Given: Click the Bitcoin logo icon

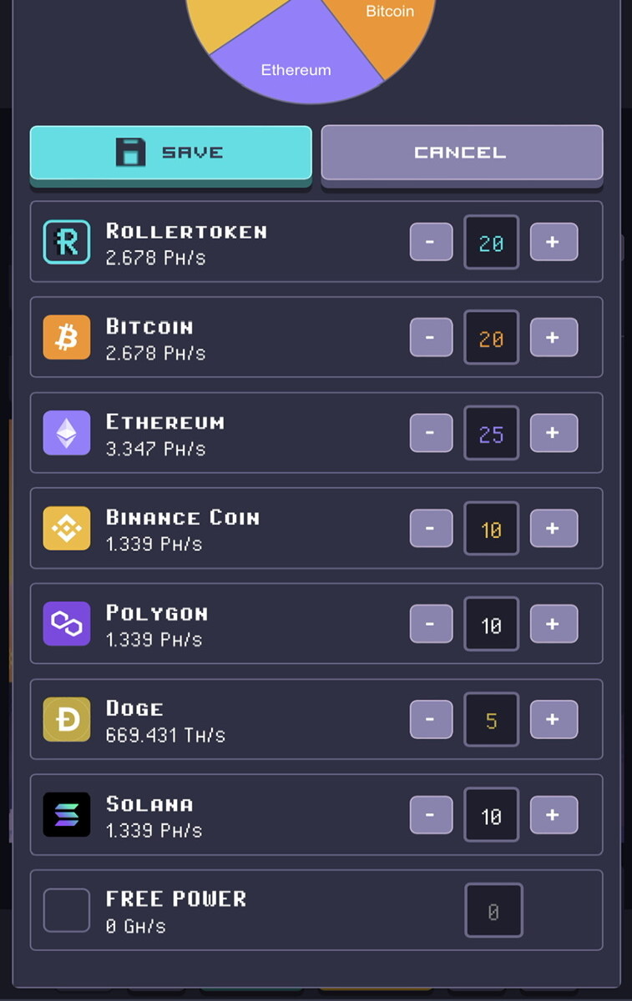Looking at the screenshot, I should [67, 337].
